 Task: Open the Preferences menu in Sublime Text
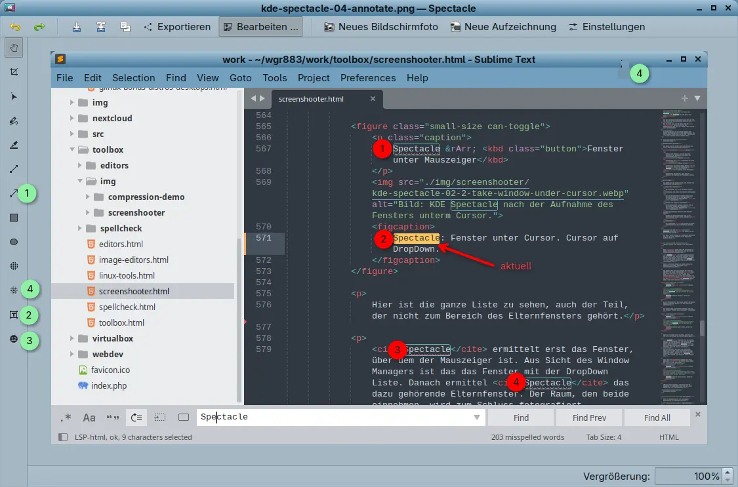pos(368,77)
